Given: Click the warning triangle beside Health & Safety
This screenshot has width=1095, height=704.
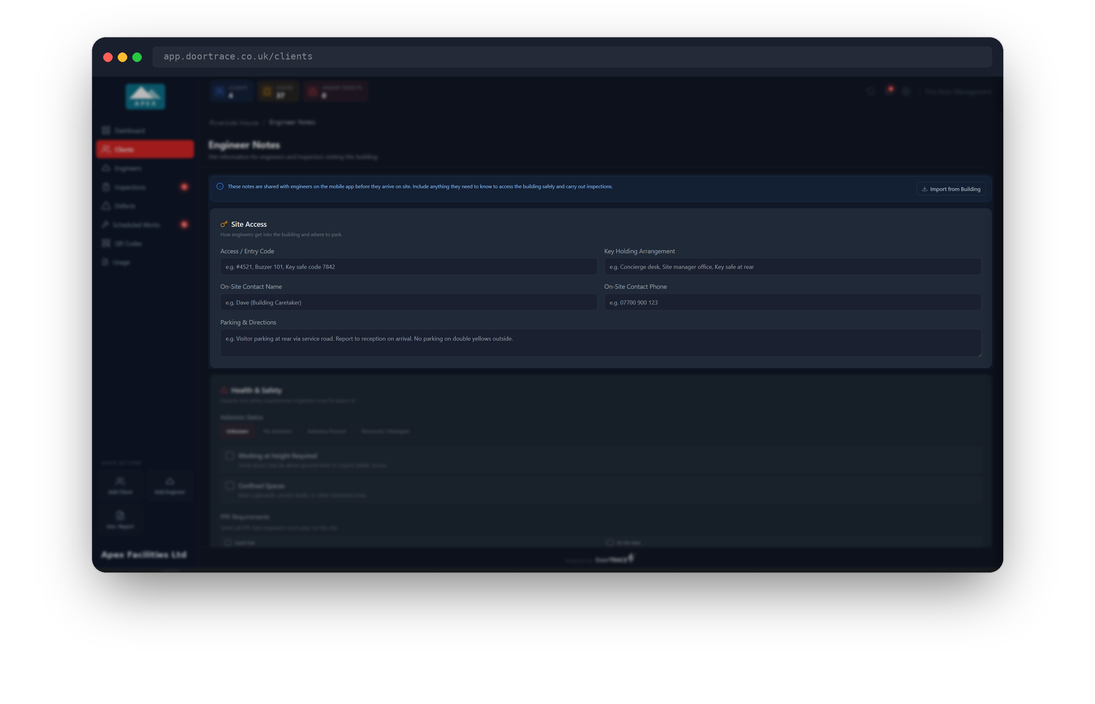Looking at the screenshot, I should click(224, 390).
